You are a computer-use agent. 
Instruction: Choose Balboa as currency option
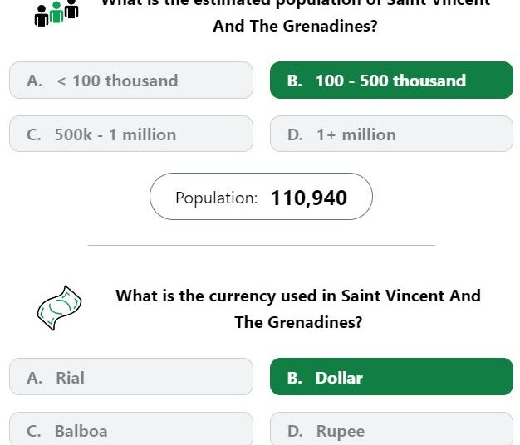pos(131,429)
